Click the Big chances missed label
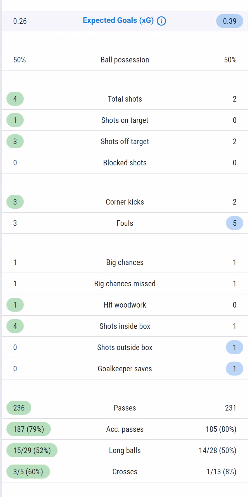This screenshot has height=497, width=248. (125, 284)
